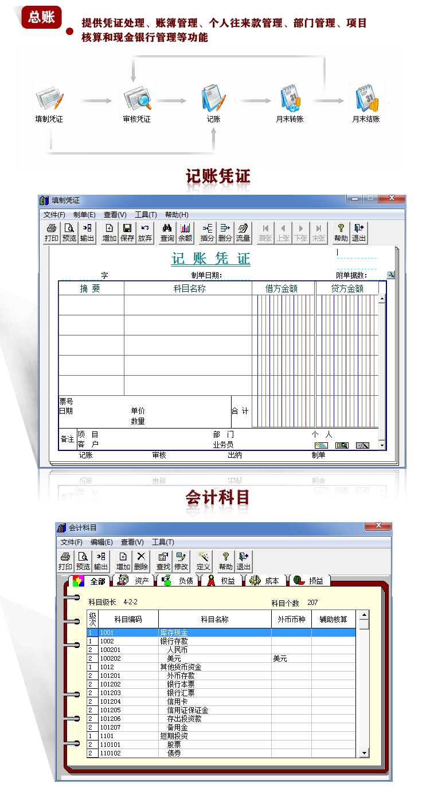Open 帮助(H) menu
Viewport: 430px width, 787px height.
[177, 214]
